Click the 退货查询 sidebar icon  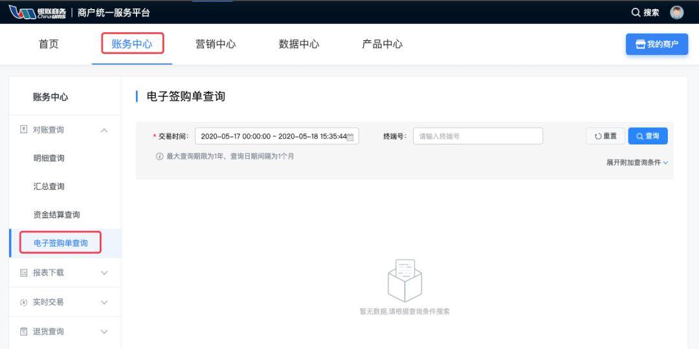(x=24, y=332)
